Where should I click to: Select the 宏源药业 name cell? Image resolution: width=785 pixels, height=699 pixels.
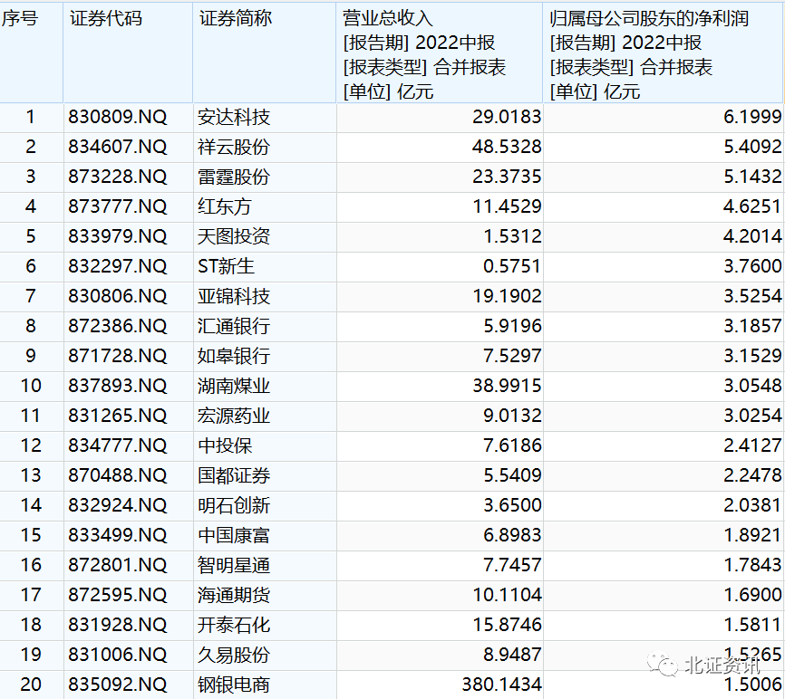pos(234,416)
